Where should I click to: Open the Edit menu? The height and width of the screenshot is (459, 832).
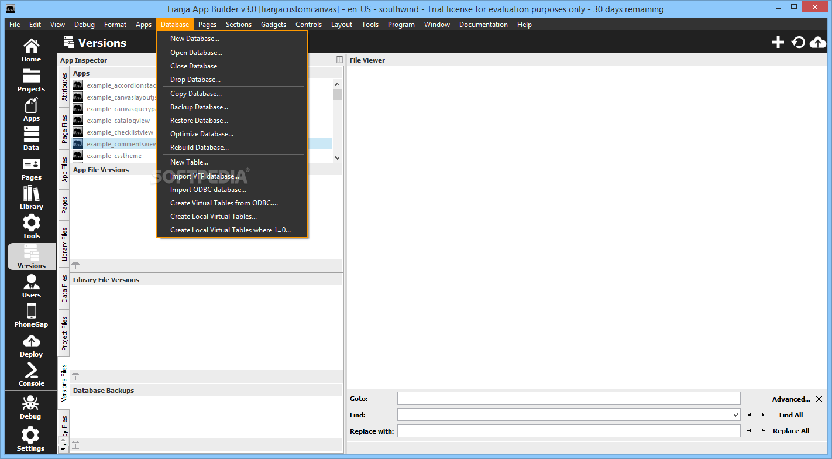click(35, 25)
